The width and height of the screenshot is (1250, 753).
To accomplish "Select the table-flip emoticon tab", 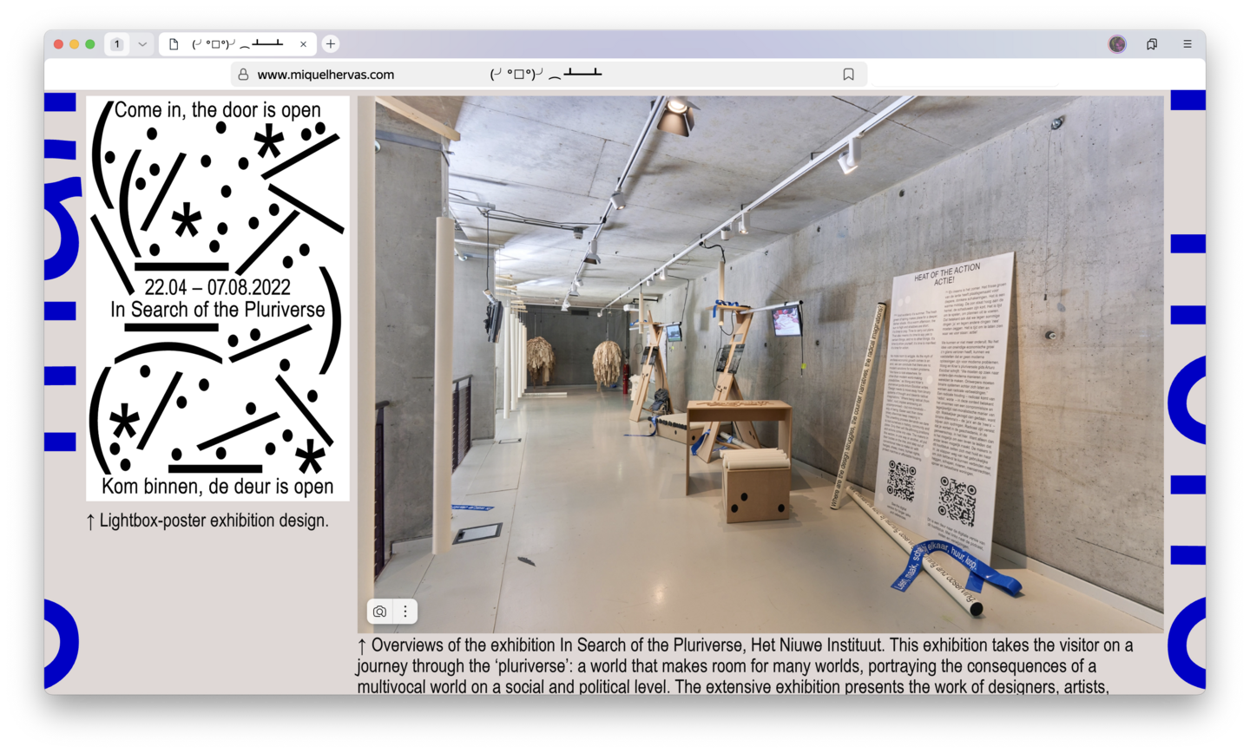I will (238, 44).
